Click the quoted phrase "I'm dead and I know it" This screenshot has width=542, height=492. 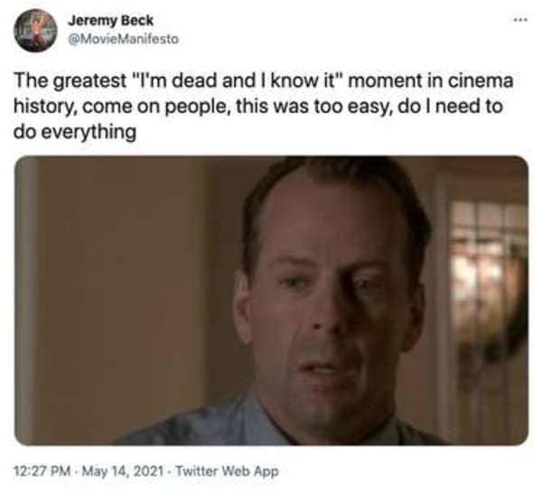[x=238, y=81]
